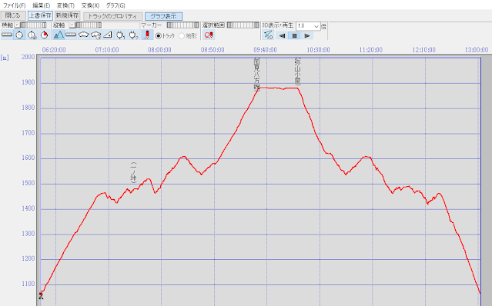
Task: Click the forward play arrow
Action: tap(307, 35)
